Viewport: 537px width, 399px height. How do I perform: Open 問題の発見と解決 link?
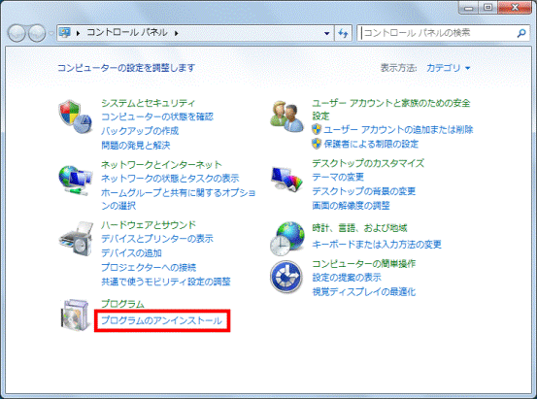[136, 146]
